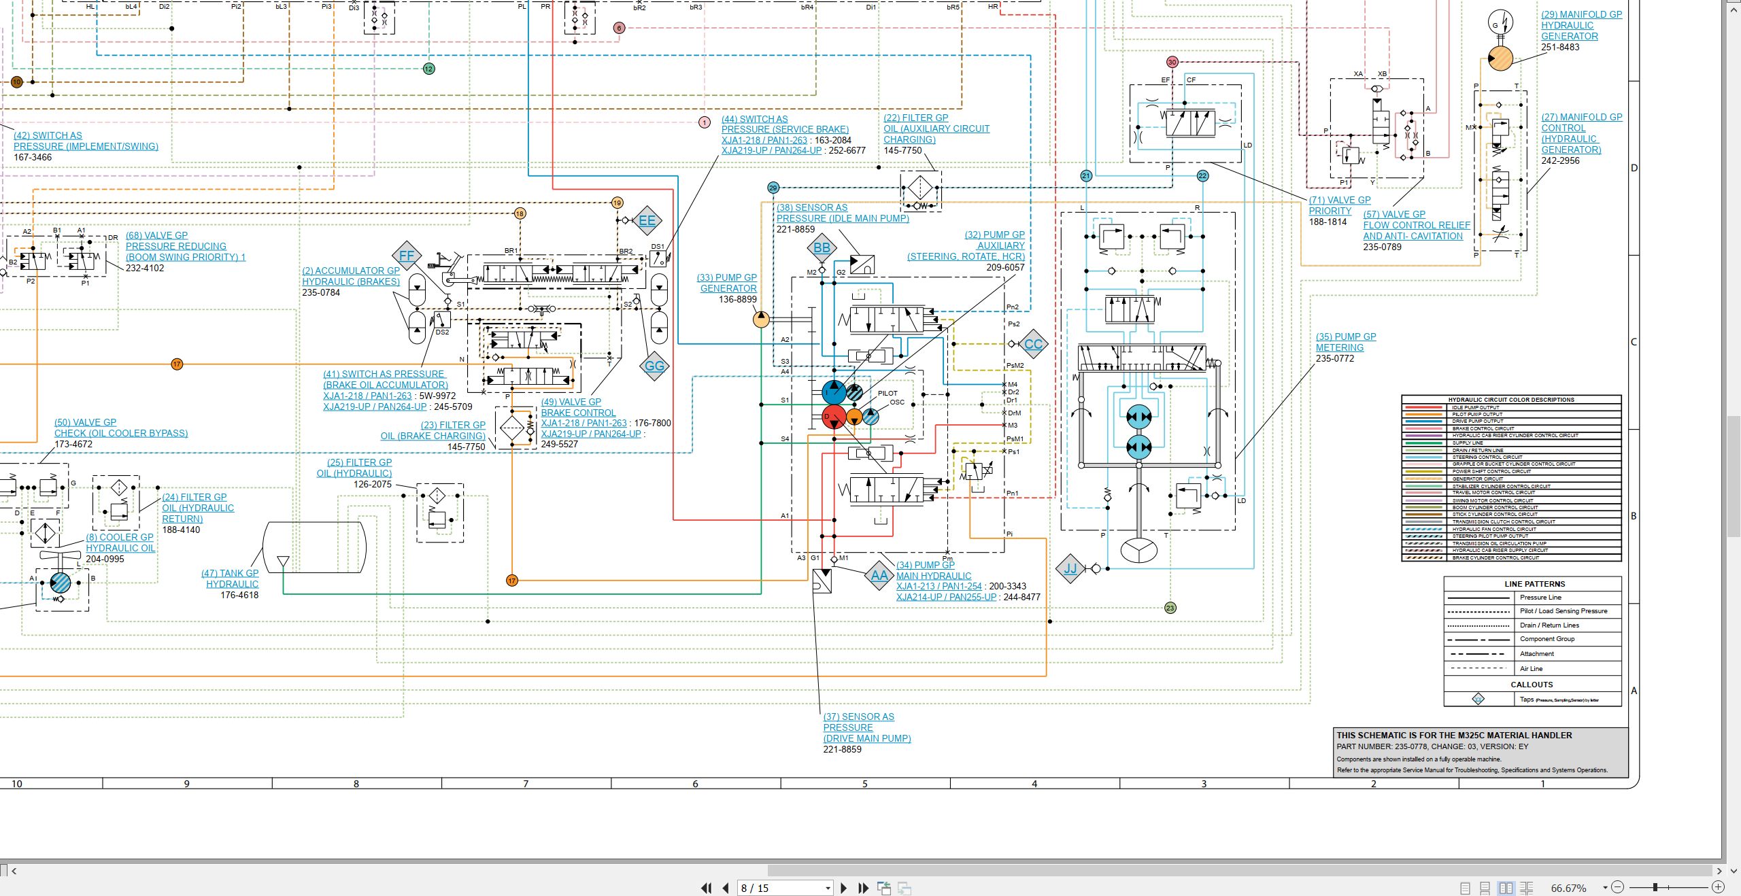
Task: Open (68) VALVE GP PRESSURE REDUCING link
Action: [x=185, y=246]
